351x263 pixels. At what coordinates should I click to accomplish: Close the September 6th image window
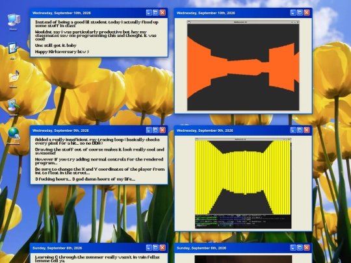[x=307, y=247]
